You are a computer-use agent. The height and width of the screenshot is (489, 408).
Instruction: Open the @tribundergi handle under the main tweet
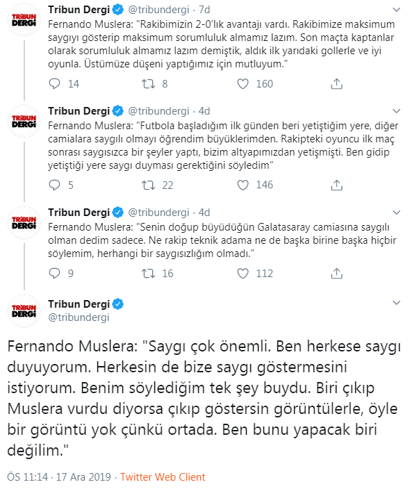(79, 317)
